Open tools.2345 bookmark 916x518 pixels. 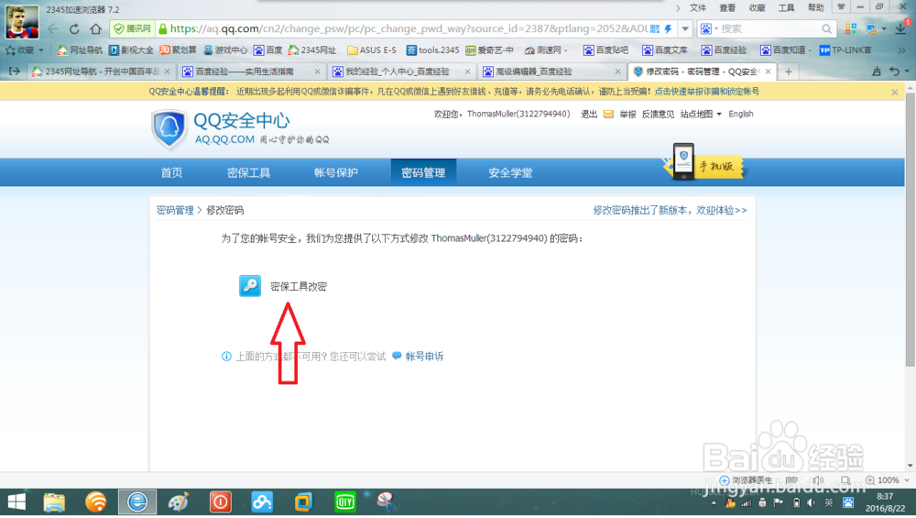(433, 50)
